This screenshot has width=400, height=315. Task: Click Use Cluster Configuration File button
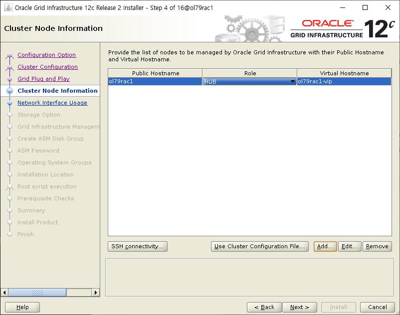pos(260,246)
